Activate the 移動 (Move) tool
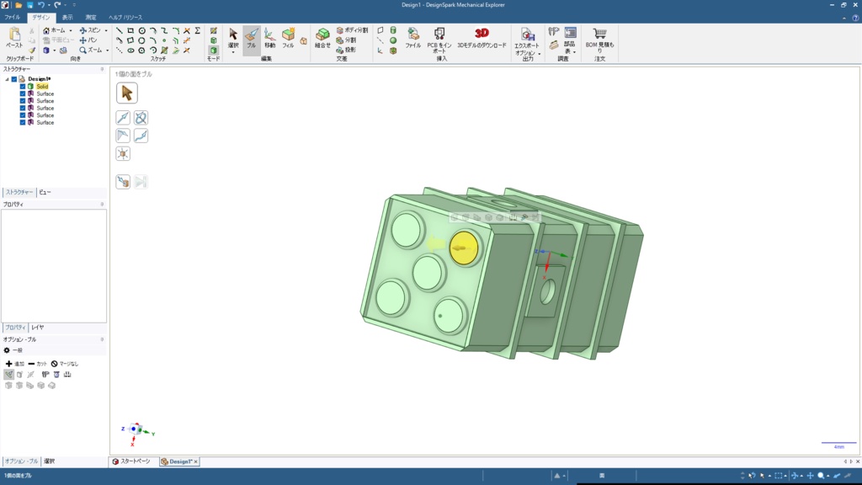Image resolution: width=862 pixels, height=485 pixels. click(269, 38)
